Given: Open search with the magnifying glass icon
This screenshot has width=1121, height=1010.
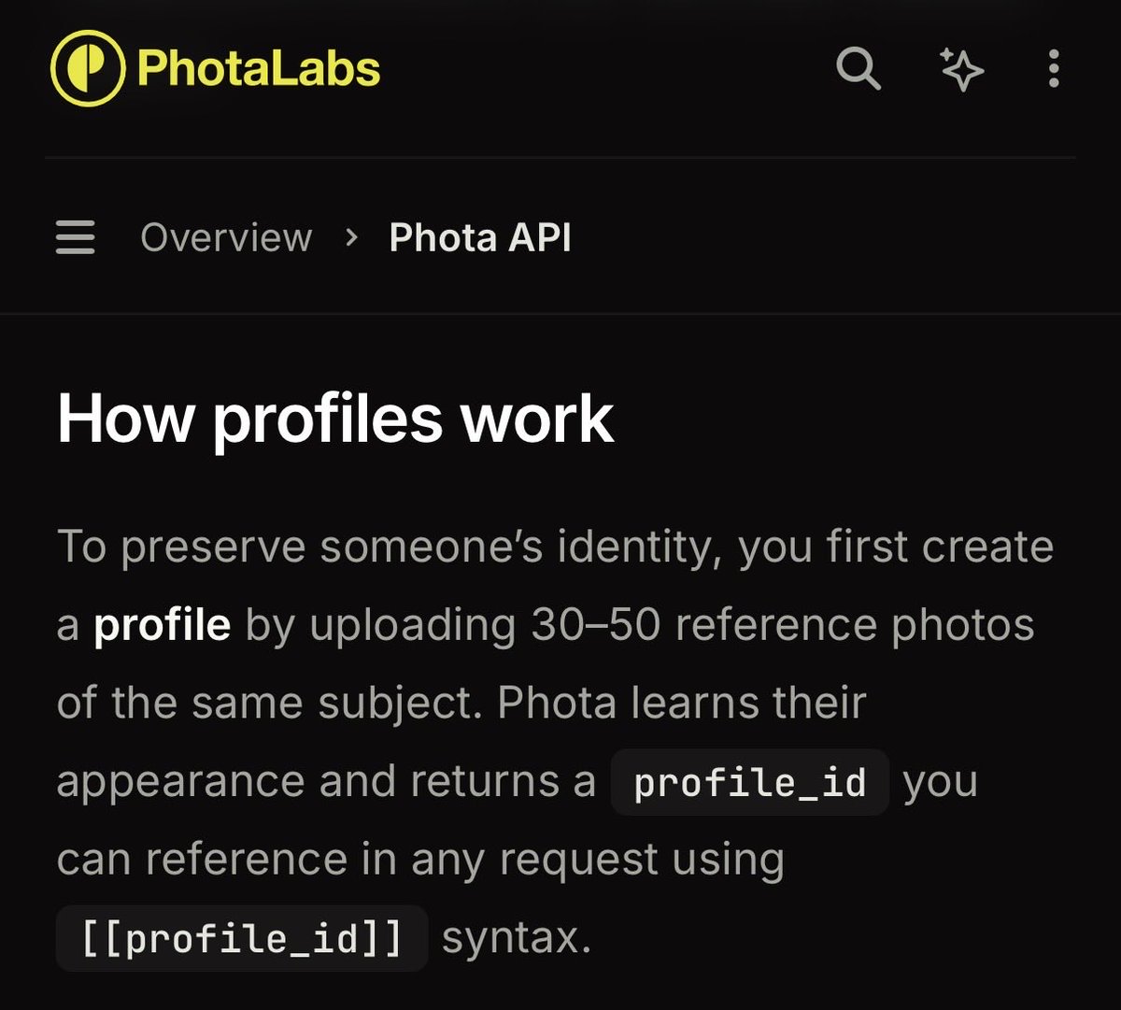Looking at the screenshot, I should (858, 68).
